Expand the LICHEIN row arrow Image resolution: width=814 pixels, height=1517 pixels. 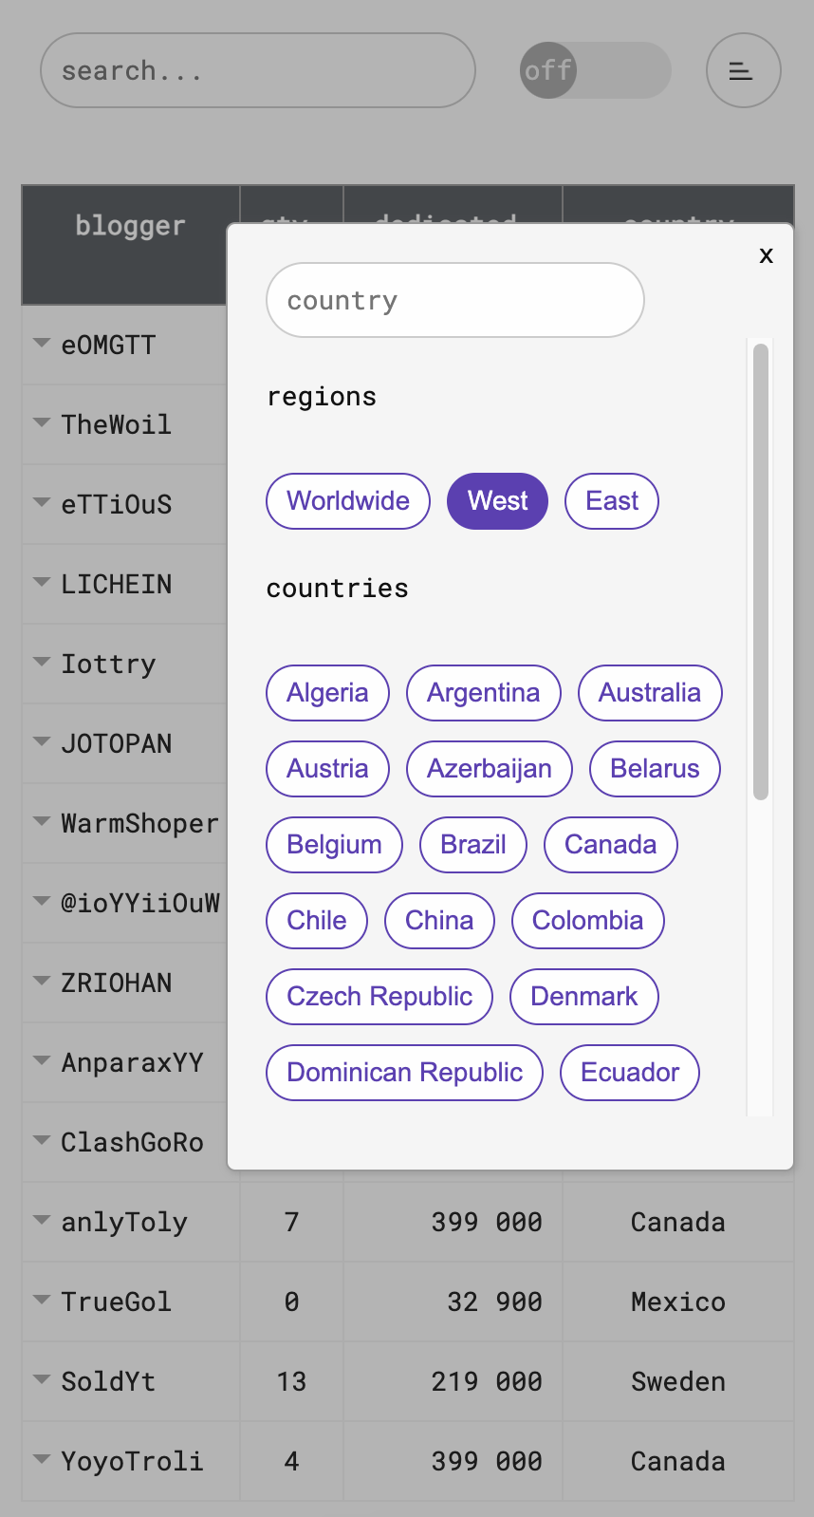[x=42, y=583]
